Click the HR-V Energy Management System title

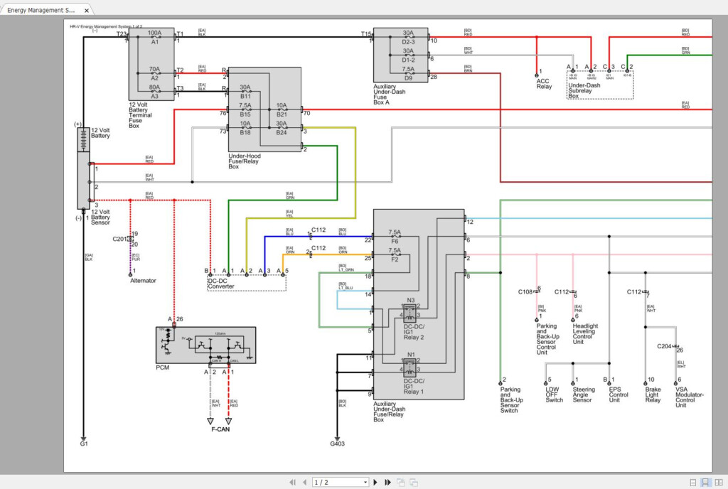pyautogui.click(x=106, y=27)
